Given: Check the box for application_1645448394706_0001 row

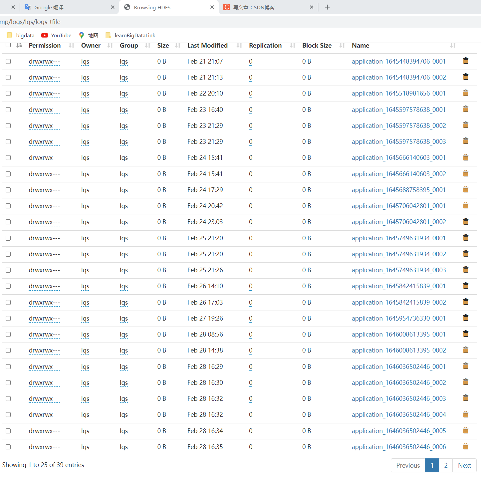Looking at the screenshot, I should tap(8, 61).
